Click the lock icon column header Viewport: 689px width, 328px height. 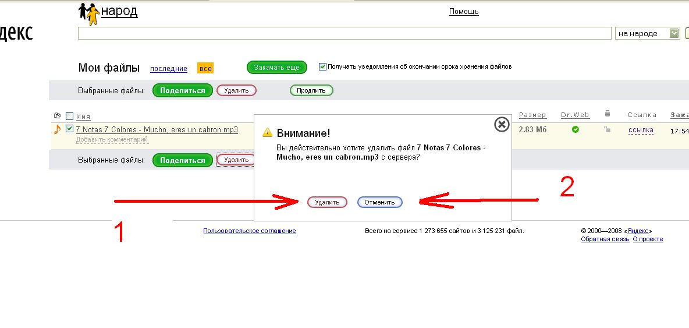608,114
